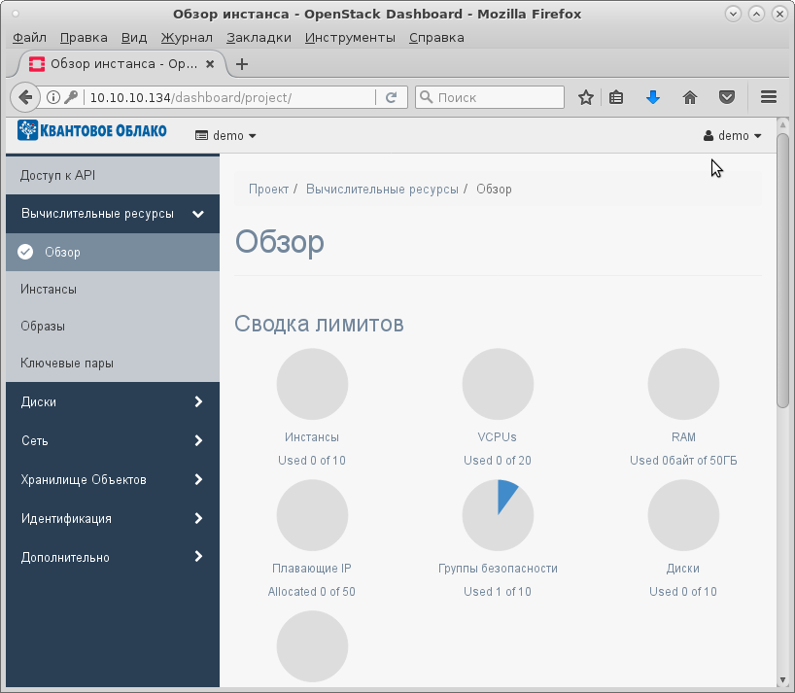
Task: Click Проект breadcrumb link
Action: [x=268, y=190]
